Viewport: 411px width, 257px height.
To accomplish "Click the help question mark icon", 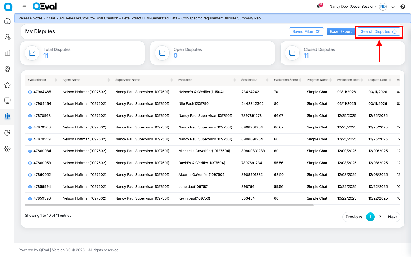I will 402,7.
